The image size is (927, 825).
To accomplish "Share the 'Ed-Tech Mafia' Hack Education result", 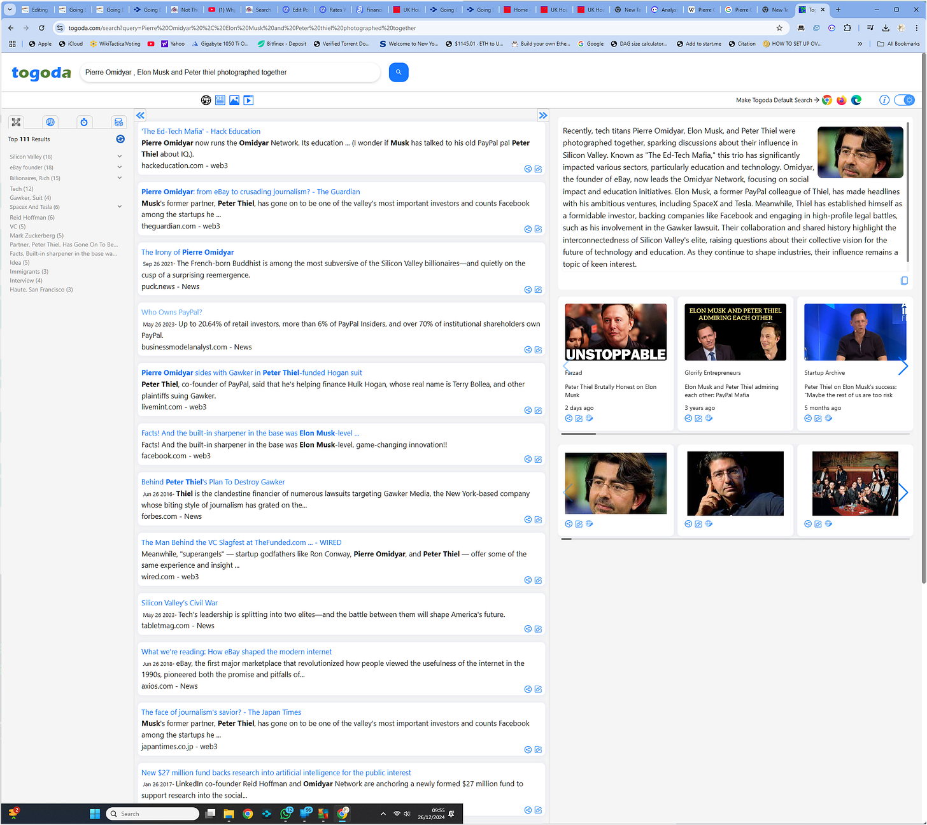I will click(x=528, y=169).
